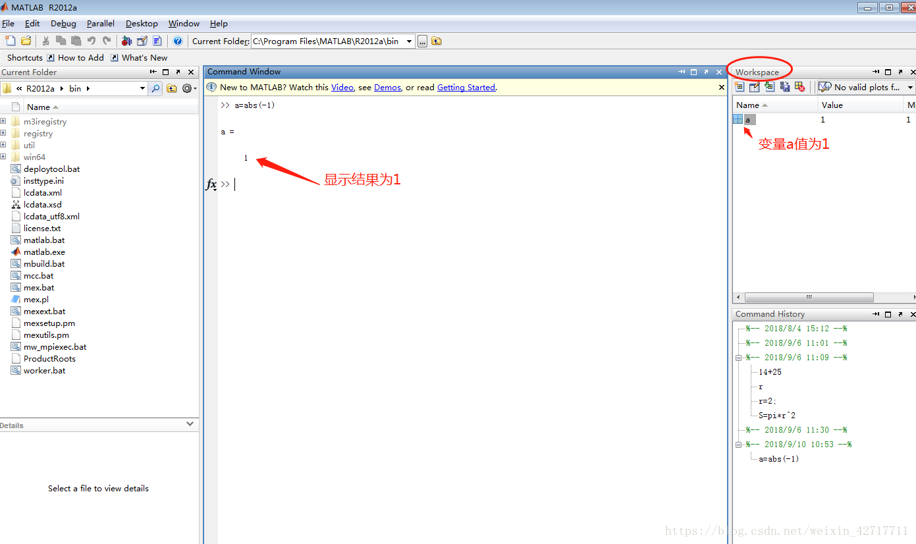
Task: Expand the win64 folder
Action: [x=3, y=157]
